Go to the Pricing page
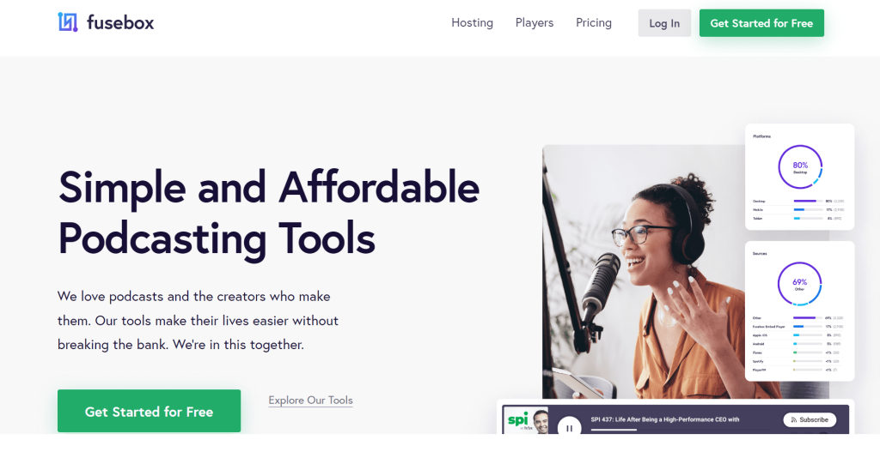Image resolution: width=880 pixels, height=452 pixels. point(594,23)
